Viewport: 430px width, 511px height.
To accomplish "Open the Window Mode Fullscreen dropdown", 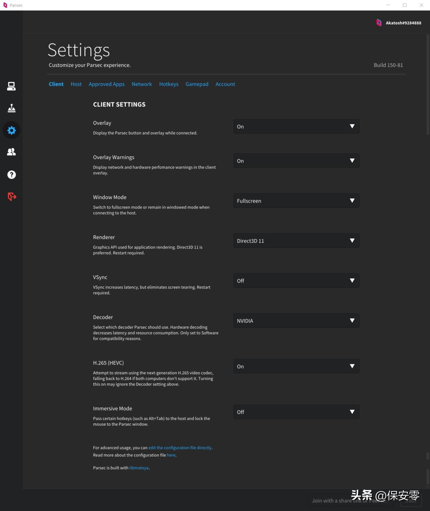I will click(296, 201).
